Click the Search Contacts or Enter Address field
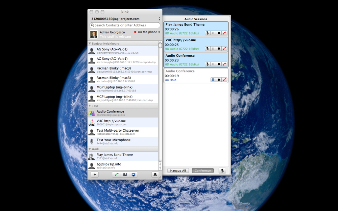The image size is (338, 211). tap(125, 25)
